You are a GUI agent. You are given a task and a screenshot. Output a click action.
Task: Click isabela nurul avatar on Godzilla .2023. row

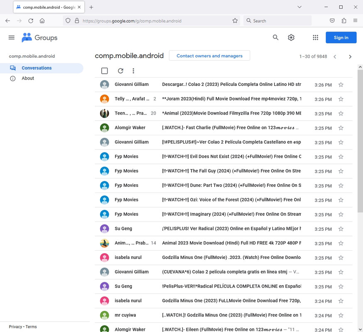coord(104,257)
